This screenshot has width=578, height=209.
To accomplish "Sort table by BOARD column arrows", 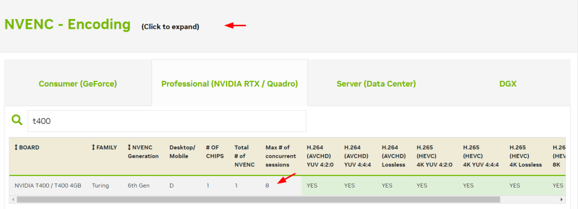I will [16, 148].
